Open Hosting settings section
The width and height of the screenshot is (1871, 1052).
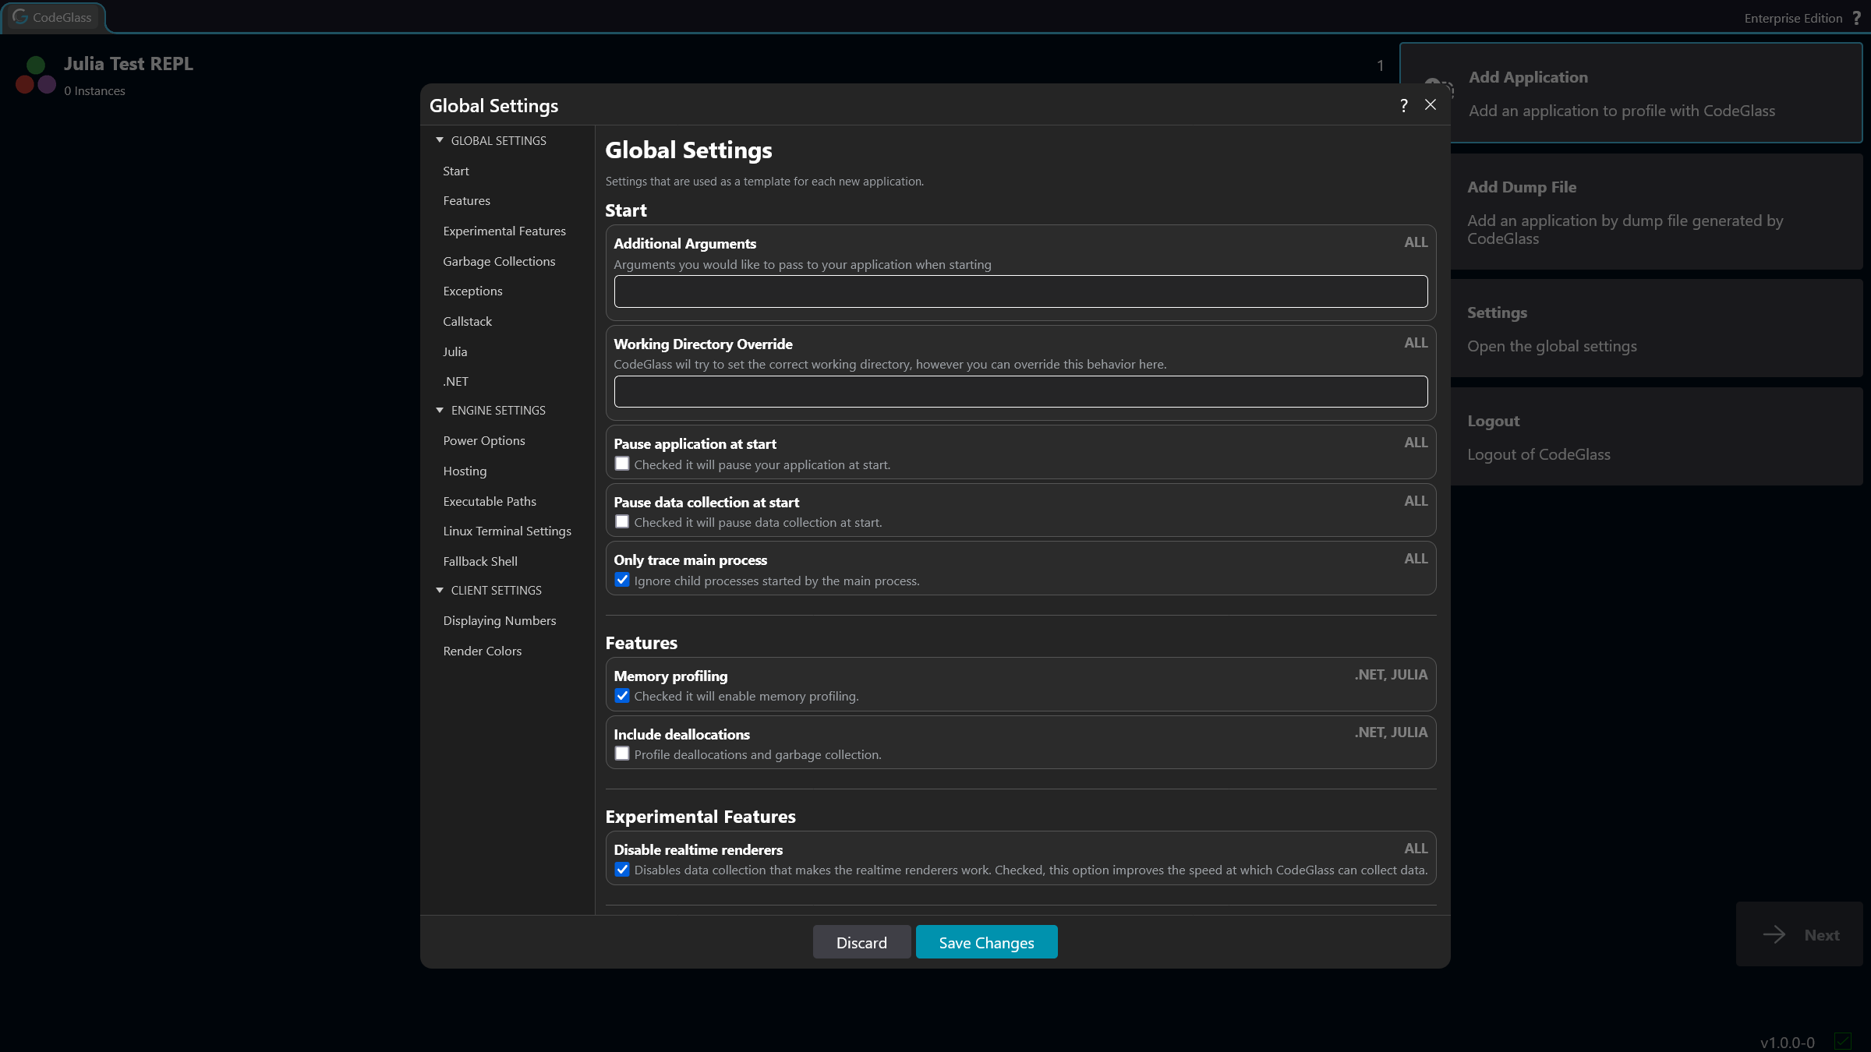coord(465,471)
